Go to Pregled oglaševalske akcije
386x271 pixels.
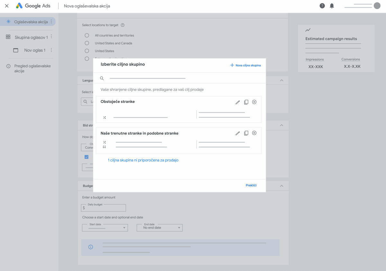pos(32,68)
